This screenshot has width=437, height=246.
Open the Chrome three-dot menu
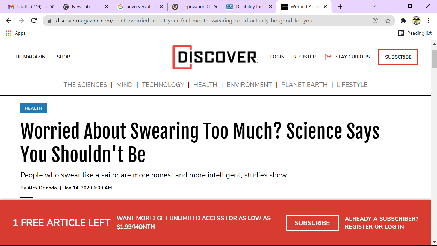(429, 20)
